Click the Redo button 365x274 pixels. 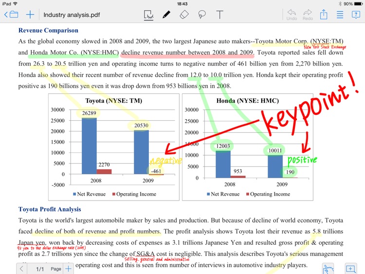[x=308, y=15]
